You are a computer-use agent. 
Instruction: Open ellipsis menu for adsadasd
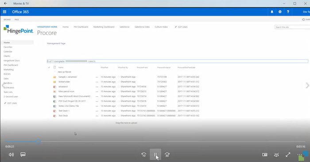click(97, 87)
